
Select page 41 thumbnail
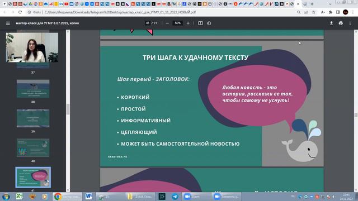tap(33, 178)
